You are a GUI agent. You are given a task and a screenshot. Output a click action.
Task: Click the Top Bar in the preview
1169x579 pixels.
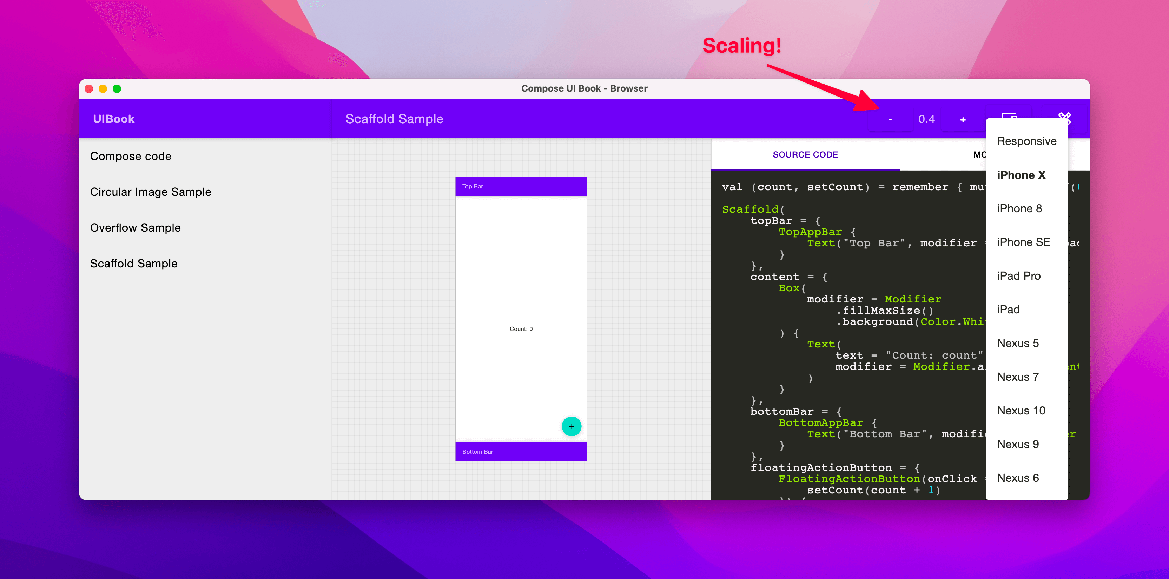tap(521, 186)
